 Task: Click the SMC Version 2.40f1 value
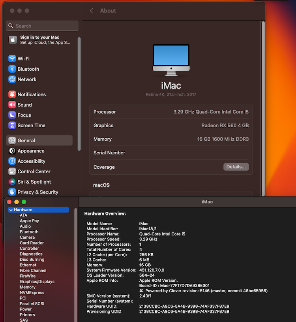145,296
